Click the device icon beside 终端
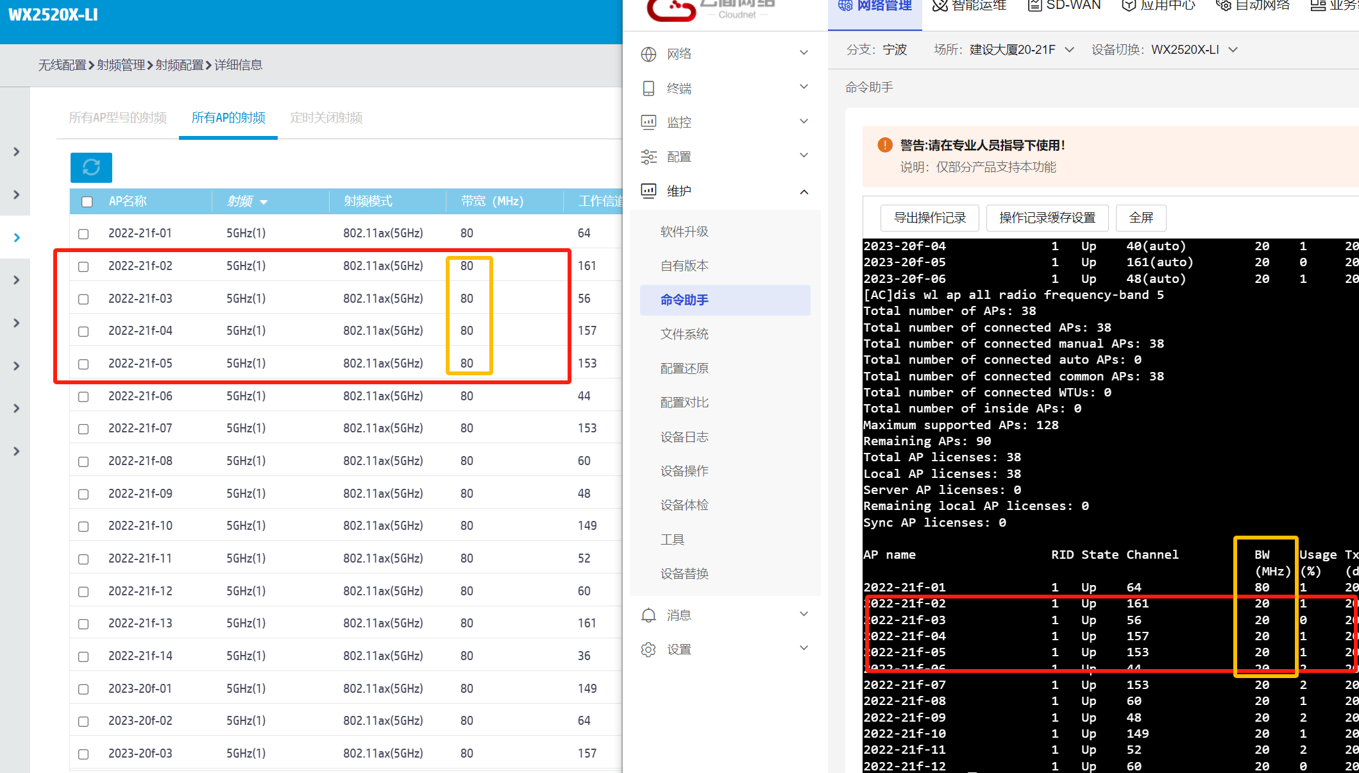The height and width of the screenshot is (773, 1359). 648,89
